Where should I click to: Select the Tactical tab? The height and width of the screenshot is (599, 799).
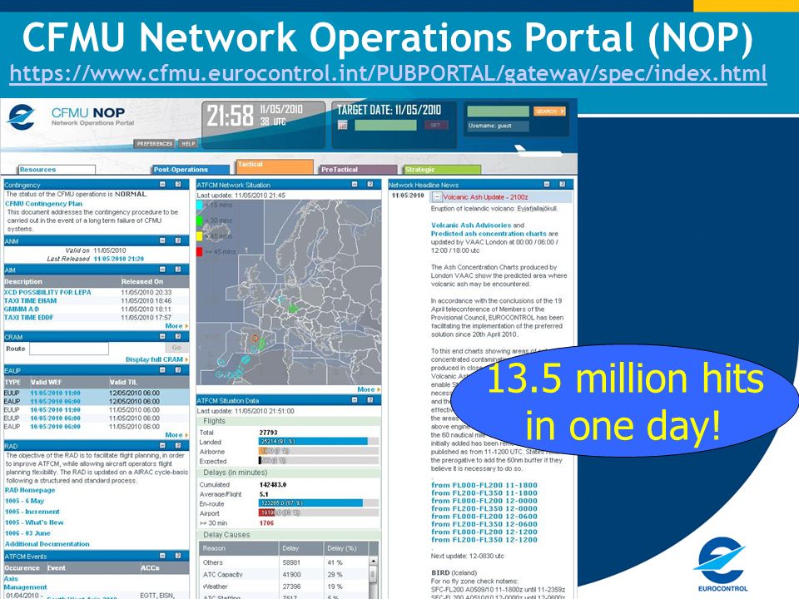[275, 166]
